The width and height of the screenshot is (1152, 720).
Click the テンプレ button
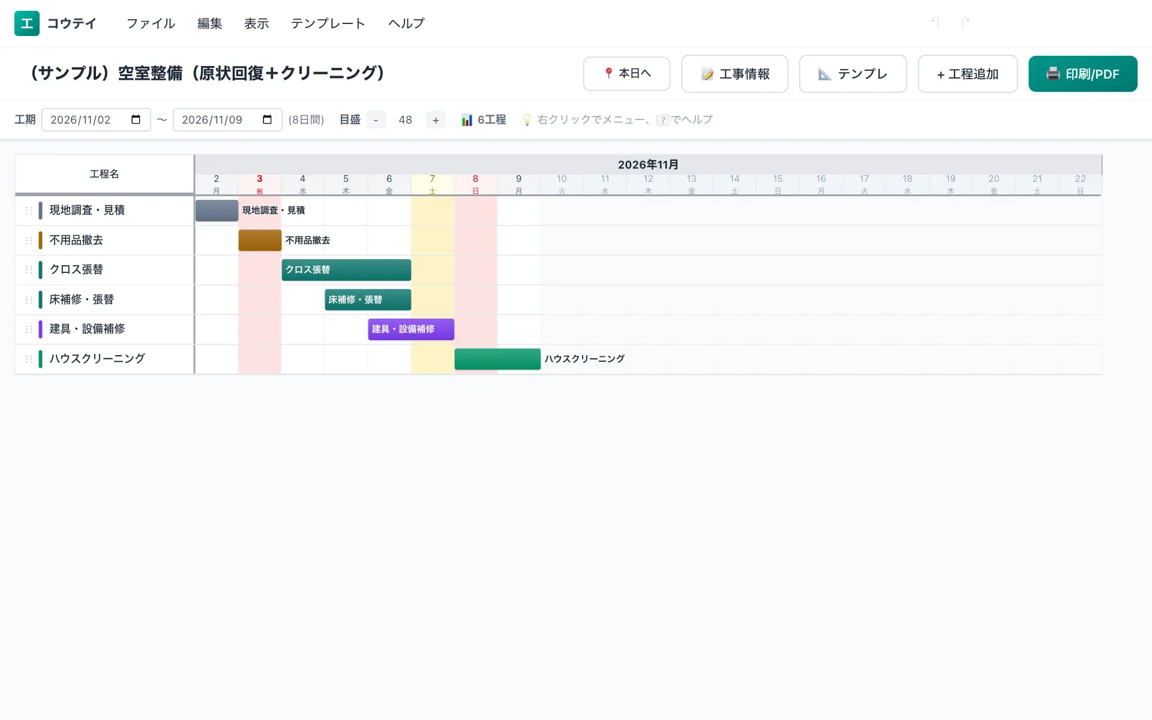tap(853, 74)
